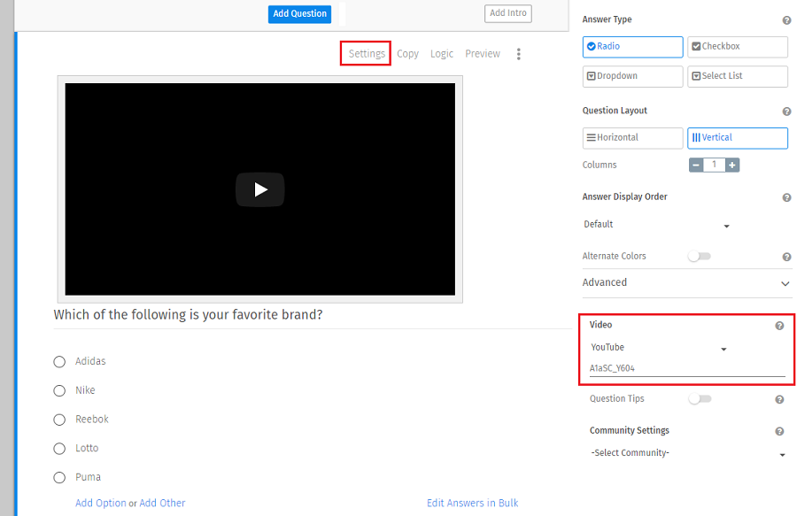Open the Select Community dropdown
This screenshot has width=797, height=516.
(x=687, y=453)
